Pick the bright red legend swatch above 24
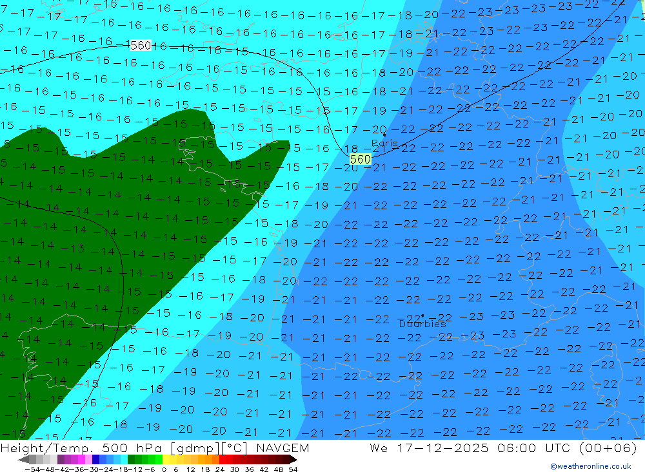The height and width of the screenshot is (472, 645). (223, 460)
